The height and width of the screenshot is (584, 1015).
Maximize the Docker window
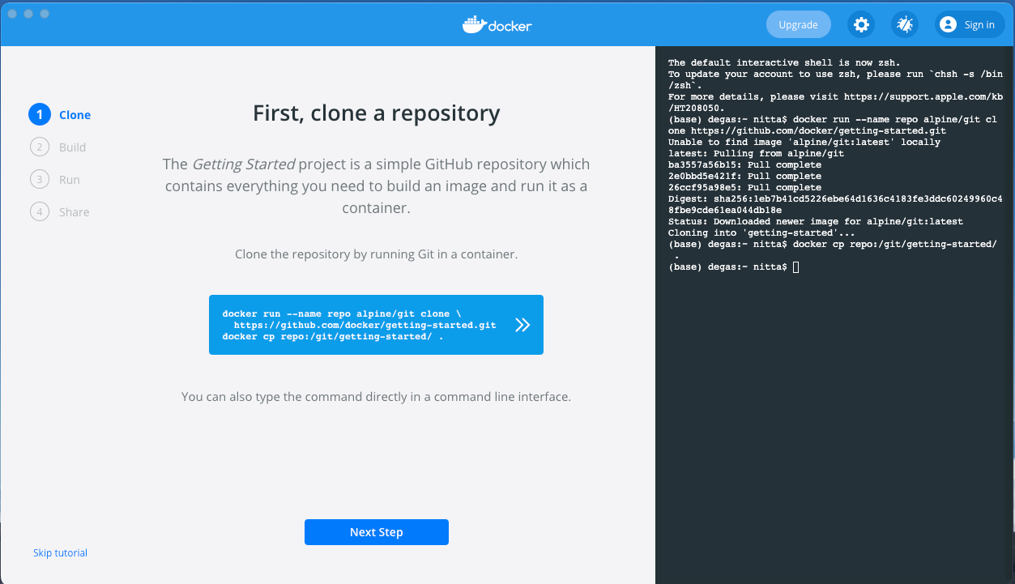point(45,14)
